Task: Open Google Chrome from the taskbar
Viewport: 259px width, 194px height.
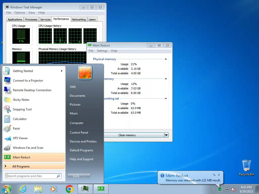Action: click(x=69, y=189)
